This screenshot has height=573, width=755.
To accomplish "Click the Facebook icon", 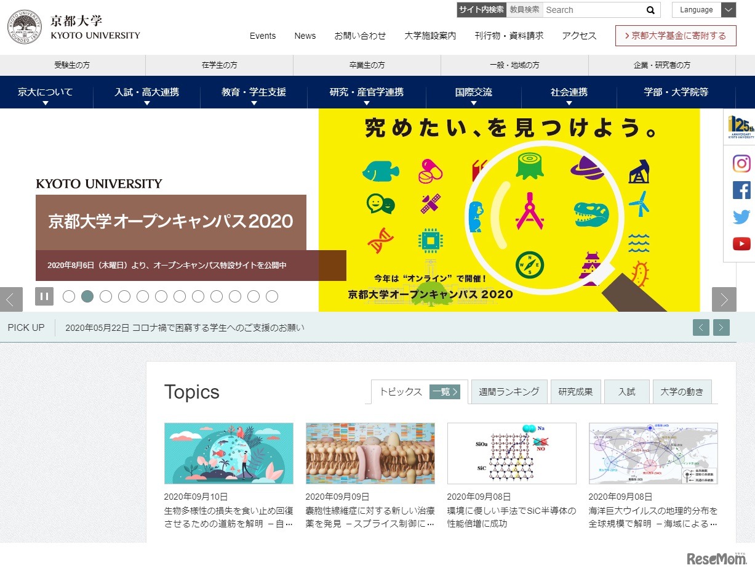I will tap(741, 190).
